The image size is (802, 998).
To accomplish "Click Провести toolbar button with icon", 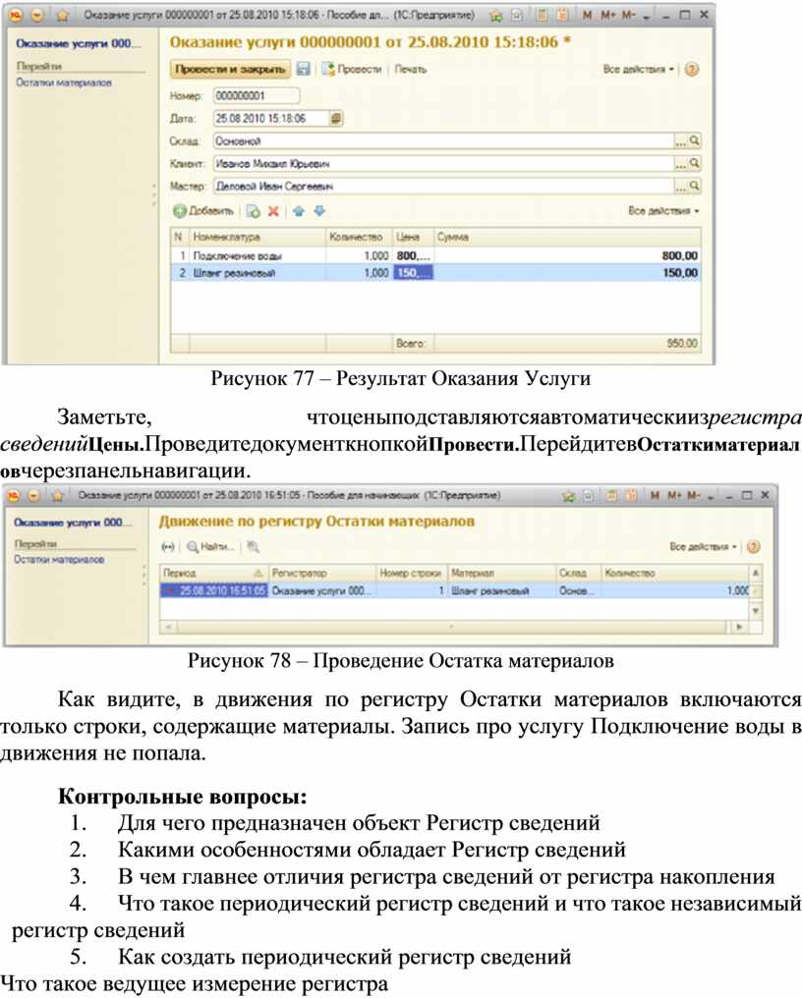I will [352, 69].
